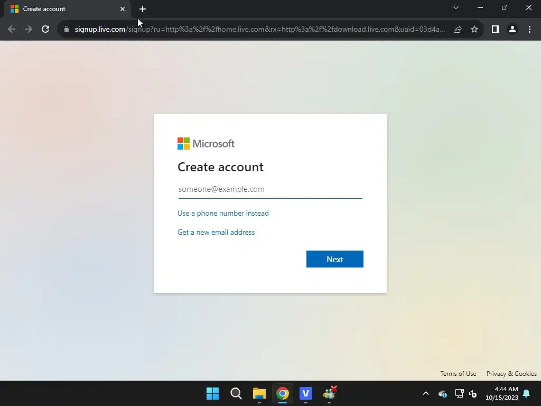The height and width of the screenshot is (406, 541).
Task: Open the taskbar app with red X badge
Action: click(330, 393)
